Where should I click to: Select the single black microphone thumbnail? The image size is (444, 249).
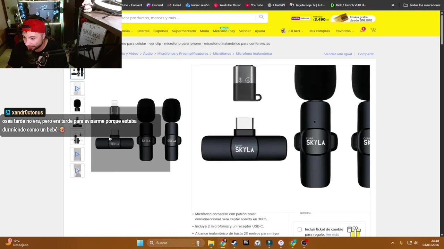pos(77,105)
